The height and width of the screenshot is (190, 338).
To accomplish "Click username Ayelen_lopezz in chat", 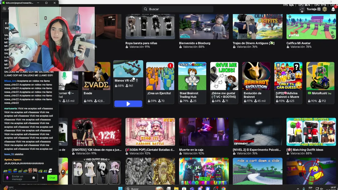I will point(13,160).
